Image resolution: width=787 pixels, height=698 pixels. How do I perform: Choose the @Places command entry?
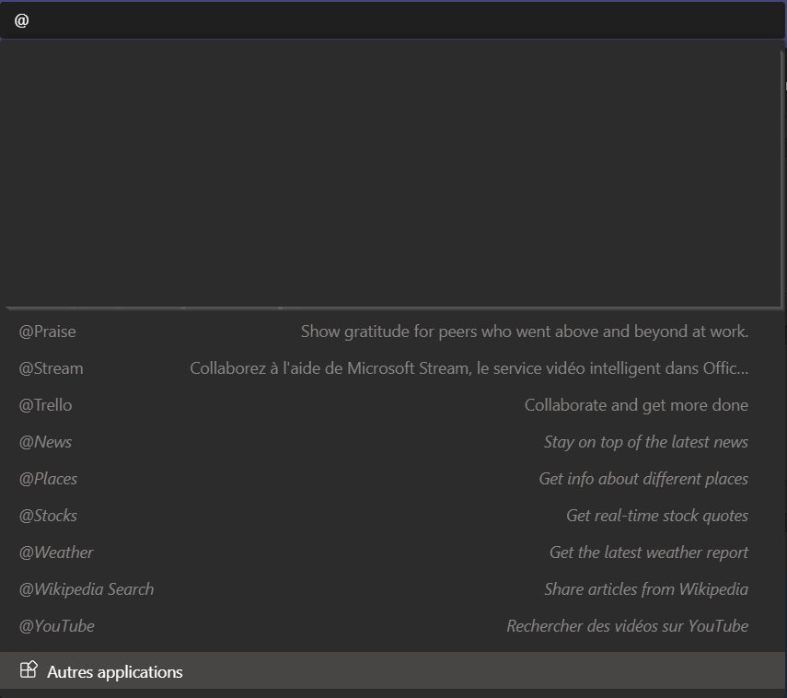tap(391, 479)
